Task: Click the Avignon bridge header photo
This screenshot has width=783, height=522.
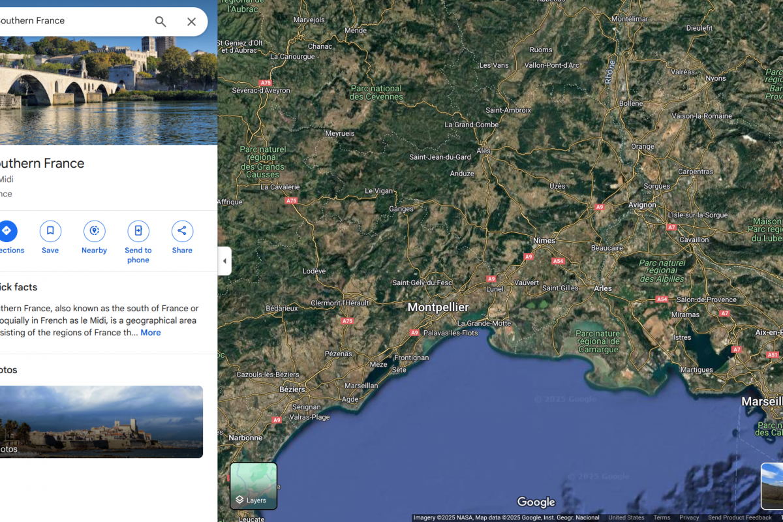Action: 108,90
